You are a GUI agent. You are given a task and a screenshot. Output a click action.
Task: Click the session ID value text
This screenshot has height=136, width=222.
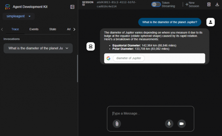[117, 4]
